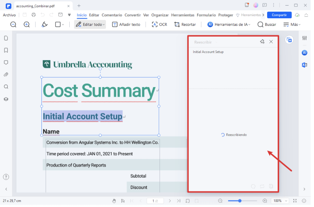Click the print icon in the top bar
This screenshot has width=314, height=207.
coord(33,15)
